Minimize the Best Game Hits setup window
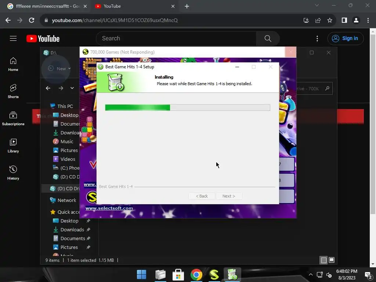Viewport: 376px width, 282px height. coord(237,67)
